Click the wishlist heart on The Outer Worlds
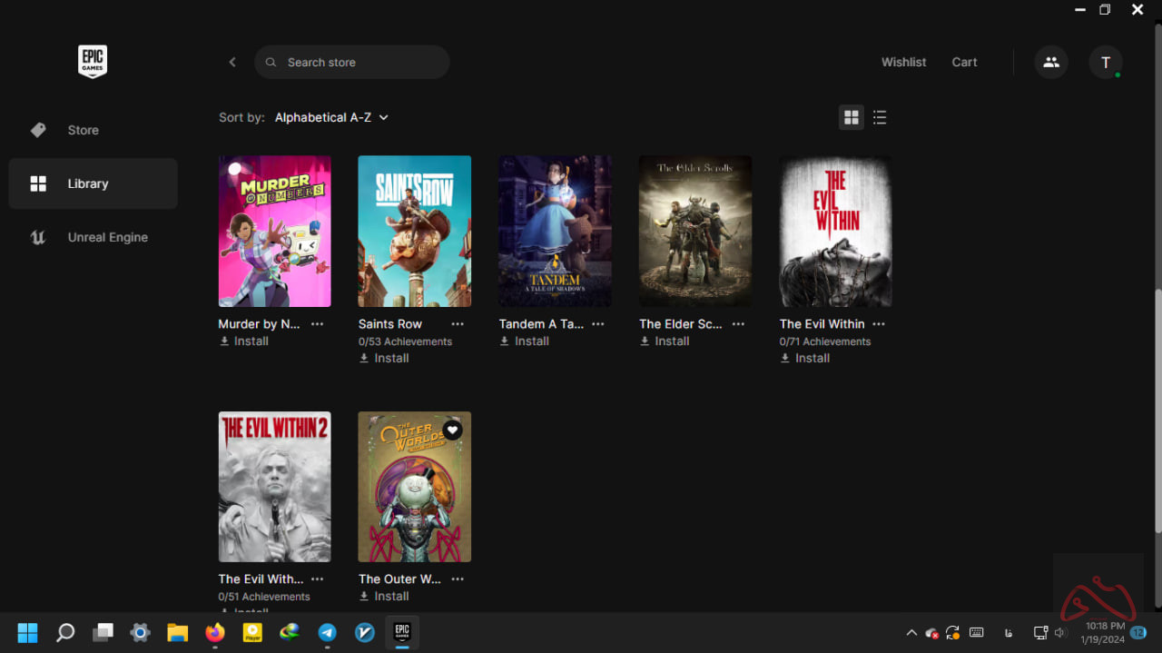This screenshot has width=1162, height=653. tap(452, 430)
